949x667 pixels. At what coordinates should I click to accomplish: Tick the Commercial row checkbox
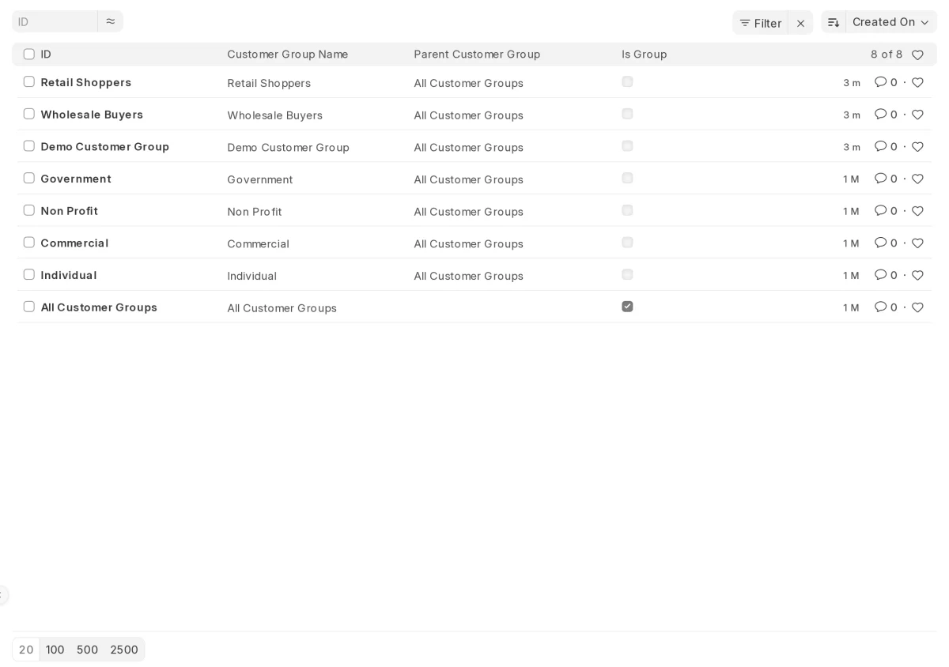(29, 242)
